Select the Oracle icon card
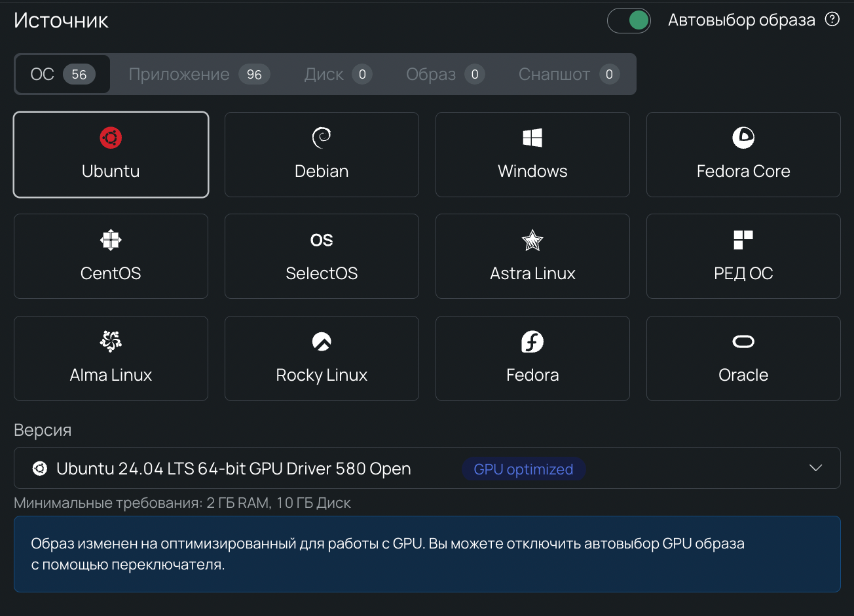 tap(743, 358)
